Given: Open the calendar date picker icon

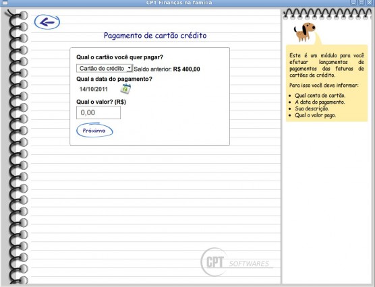Looking at the screenshot, I should [x=125, y=89].
